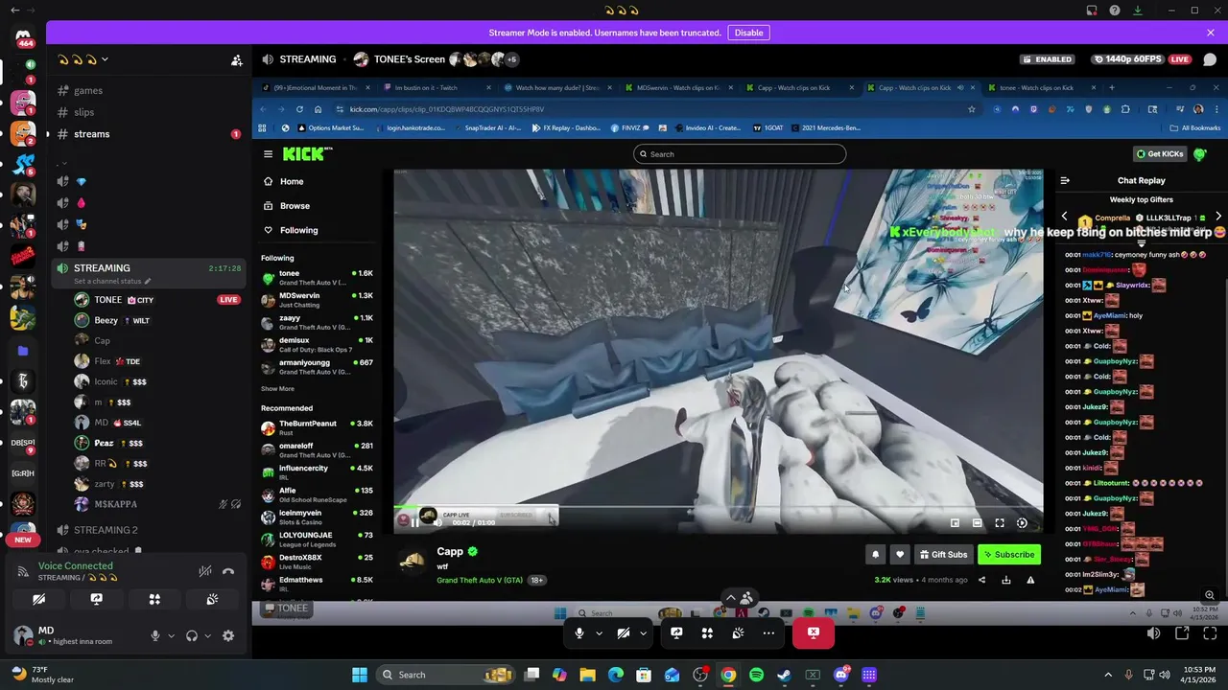Open MDSwervin followed channel
Viewport: 1228px width, 690px height.
tap(318, 300)
